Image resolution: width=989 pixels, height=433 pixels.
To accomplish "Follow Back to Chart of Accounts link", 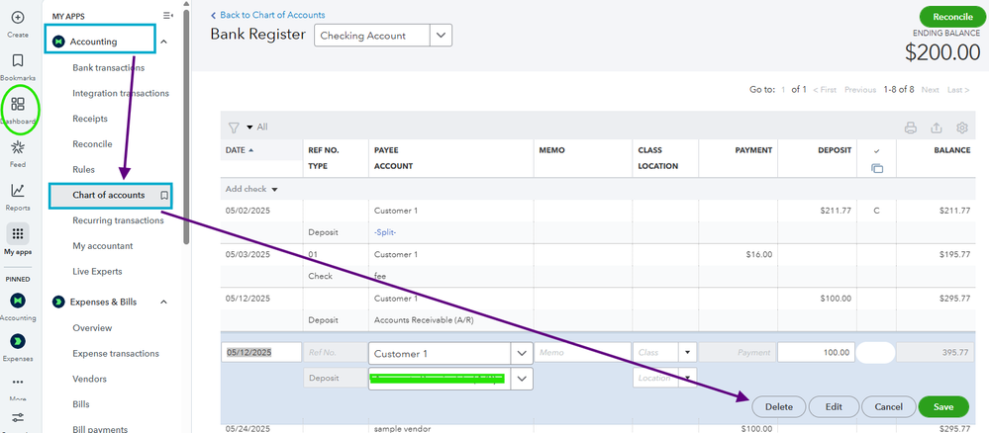I will pos(272,15).
